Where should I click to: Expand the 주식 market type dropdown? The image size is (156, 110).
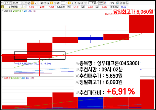tap(11, 3)
